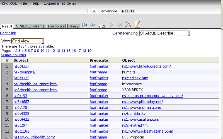This screenshot has width=223, height=139.
Task: Open object ns5:levitra.html
Action: [135, 125]
